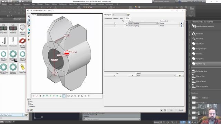This screenshot has width=221, height=124.
Task: Select Insert Annotation Resources palette tool
Action: [x=203, y=26]
